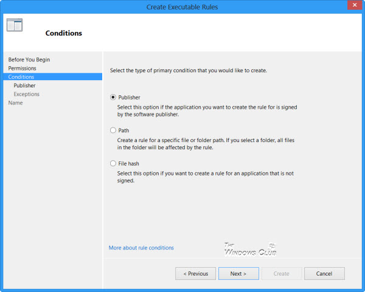Select the Path condition option
This screenshot has width=365, height=292.
pyautogui.click(x=113, y=131)
